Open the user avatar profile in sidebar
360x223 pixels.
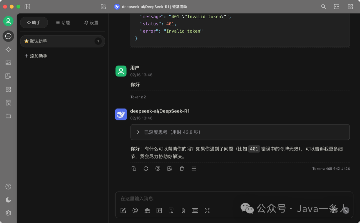pyautogui.click(x=8, y=21)
